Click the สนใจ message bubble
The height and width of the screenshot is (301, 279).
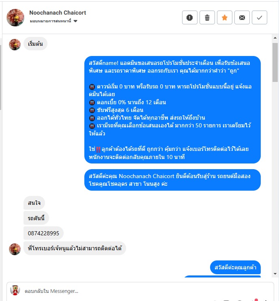[x=34, y=203]
